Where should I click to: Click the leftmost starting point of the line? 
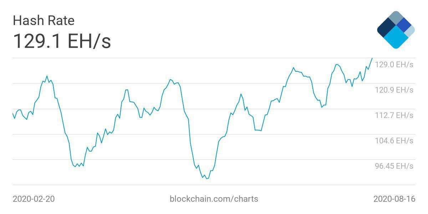tap(13, 113)
